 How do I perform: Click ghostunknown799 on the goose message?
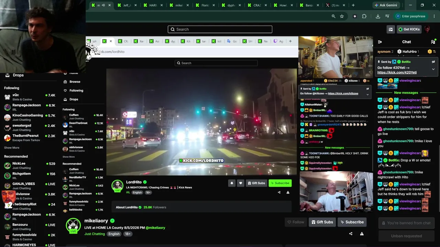398,129
